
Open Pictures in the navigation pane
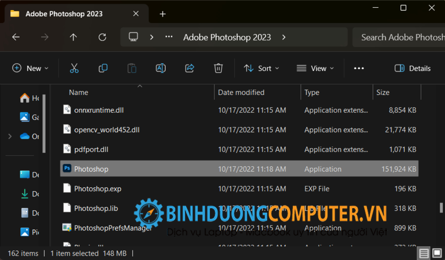tap(30, 232)
